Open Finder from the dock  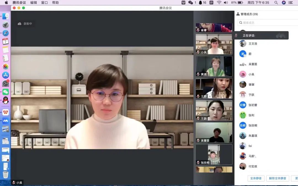[x=6, y=16]
